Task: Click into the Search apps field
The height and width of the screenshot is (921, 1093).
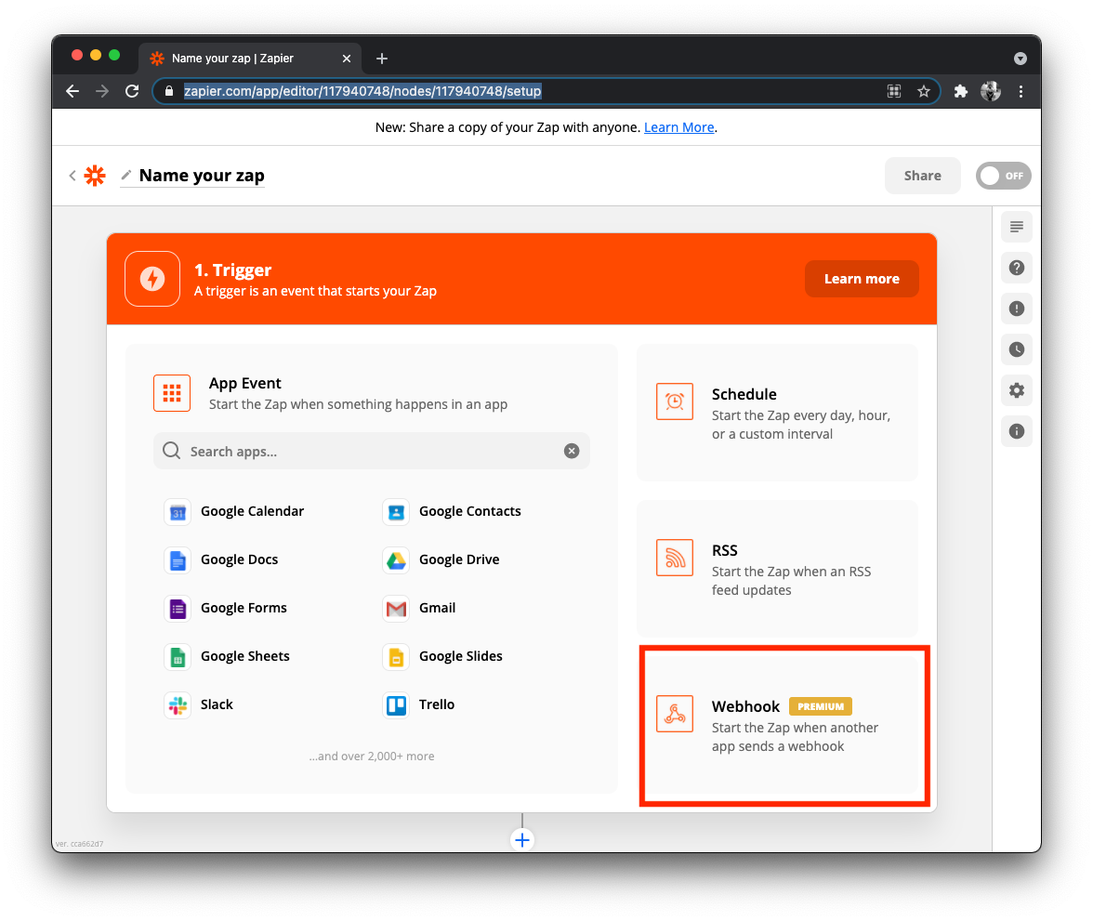Action: (372, 451)
